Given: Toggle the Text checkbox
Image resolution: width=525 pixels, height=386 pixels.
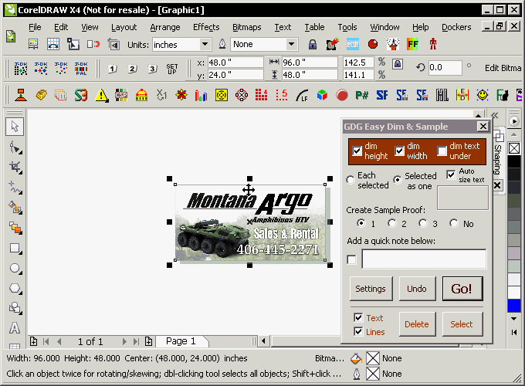Looking at the screenshot, I should 358,317.
